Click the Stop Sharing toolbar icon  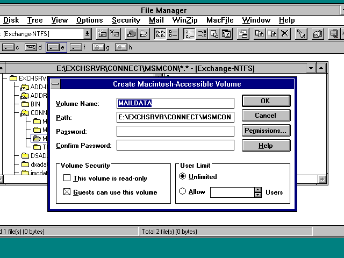144,34
